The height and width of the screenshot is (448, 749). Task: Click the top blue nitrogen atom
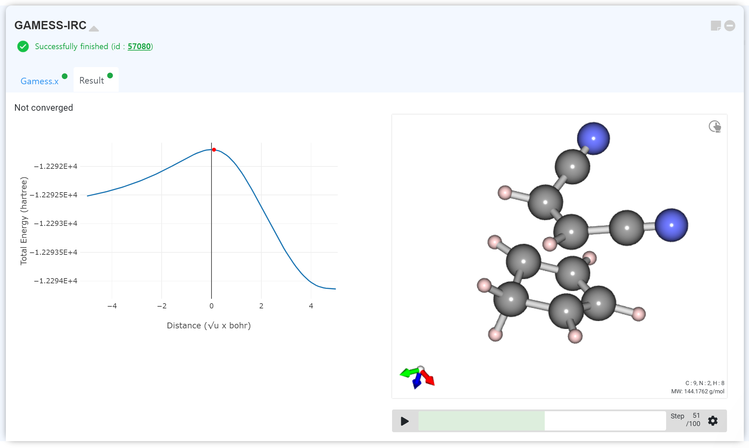593,139
